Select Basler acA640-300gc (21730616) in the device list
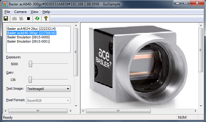This screenshot has width=206, height=122. [32, 33]
